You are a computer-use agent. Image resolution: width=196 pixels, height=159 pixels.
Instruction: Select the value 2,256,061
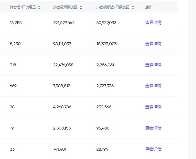(x=105, y=65)
